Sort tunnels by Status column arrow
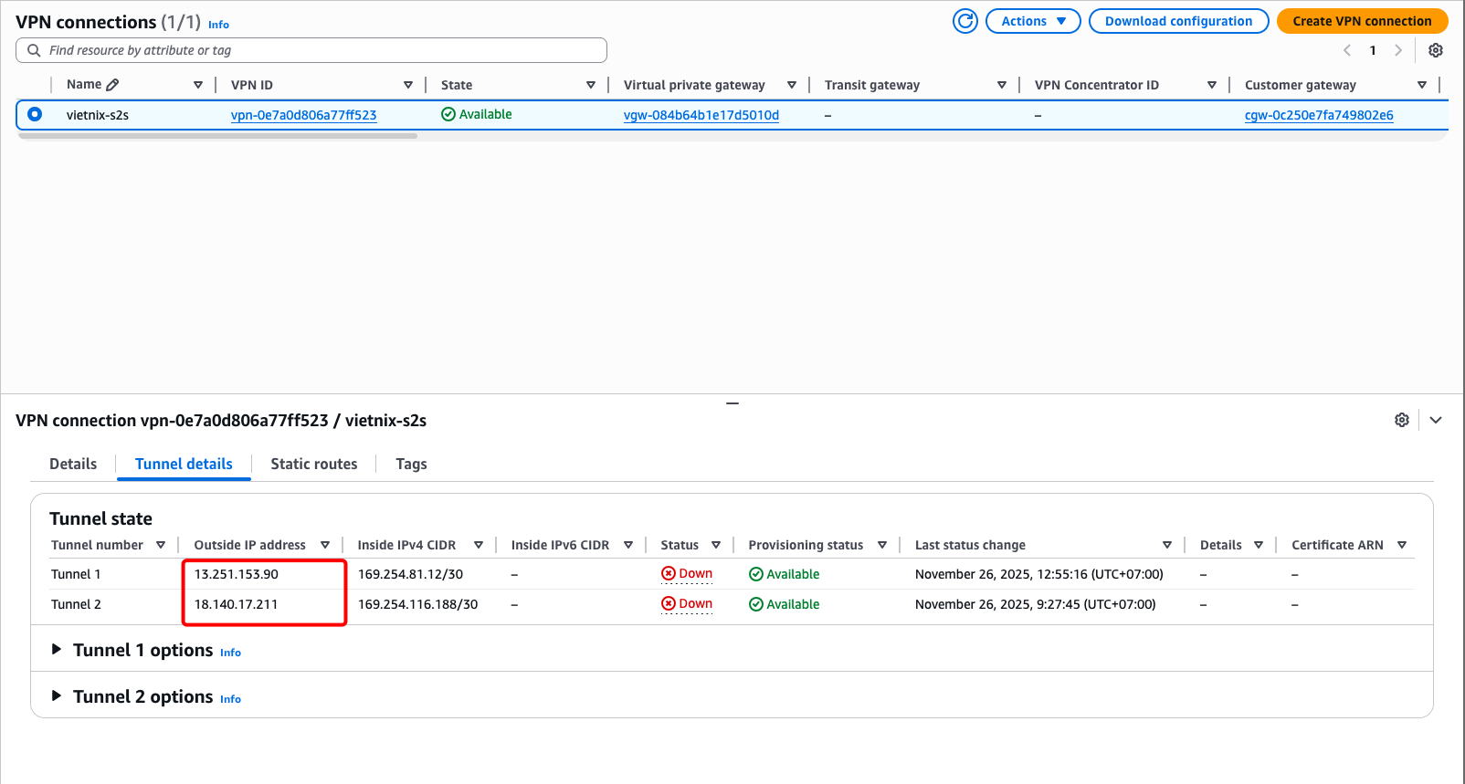Viewport: 1465px width, 784px height. point(716,545)
